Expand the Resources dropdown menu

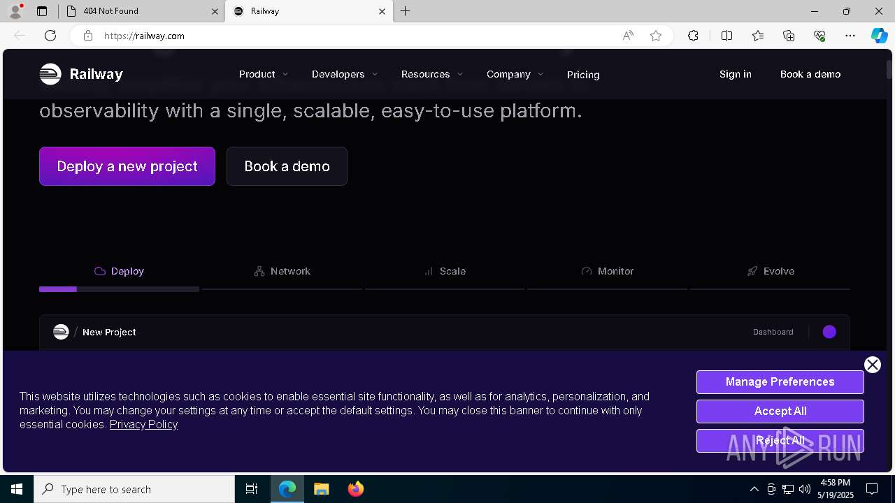click(432, 74)
